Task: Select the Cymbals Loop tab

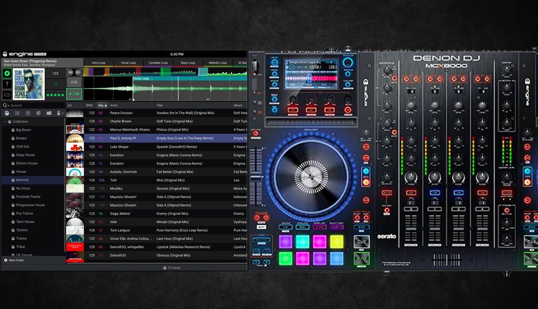Action: point(158,63)
